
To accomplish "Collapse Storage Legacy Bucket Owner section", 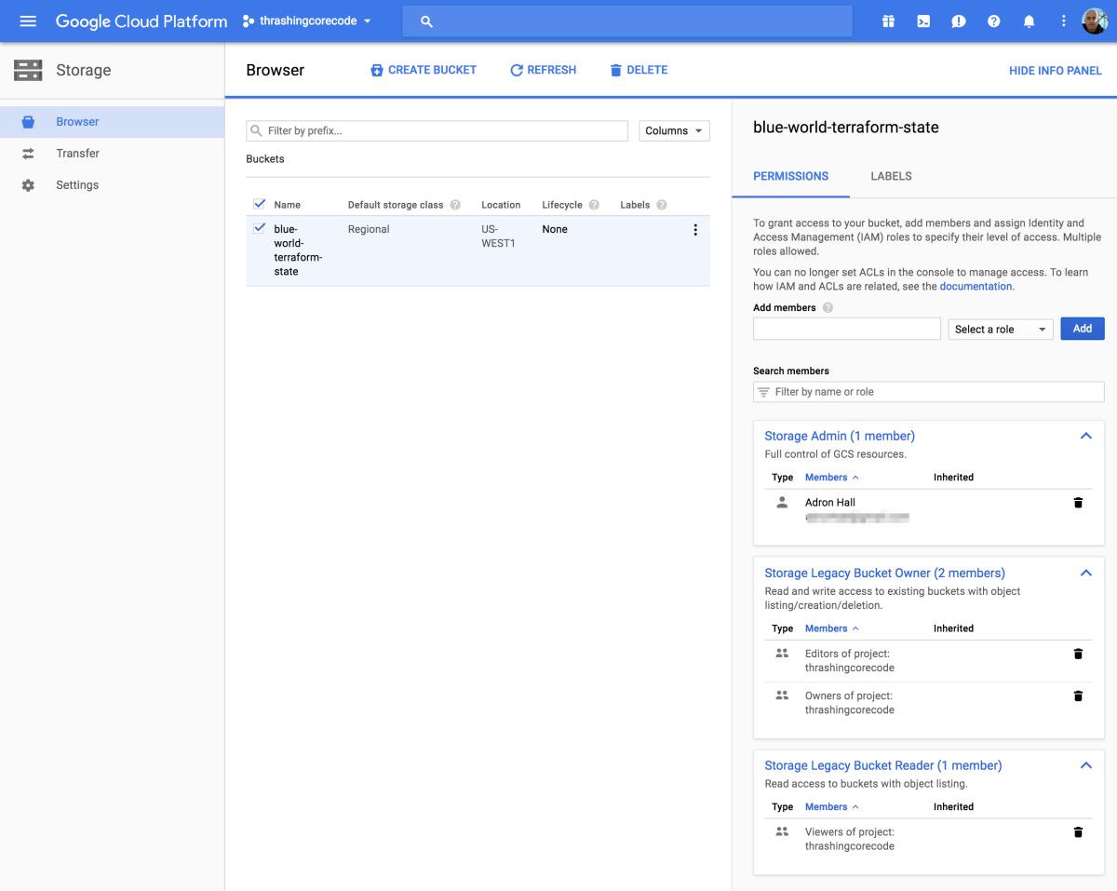I will click(1085, 573).
